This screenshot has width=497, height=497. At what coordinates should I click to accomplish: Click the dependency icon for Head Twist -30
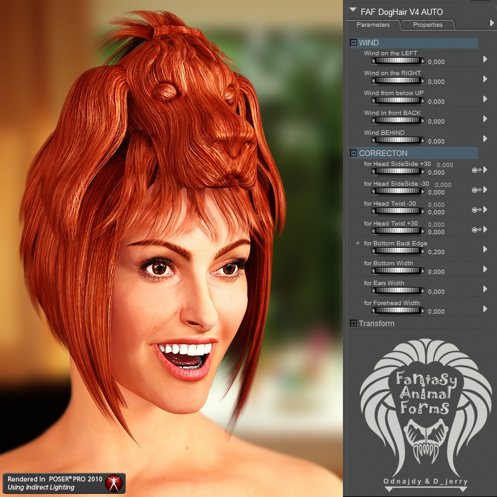pos(476,210)
